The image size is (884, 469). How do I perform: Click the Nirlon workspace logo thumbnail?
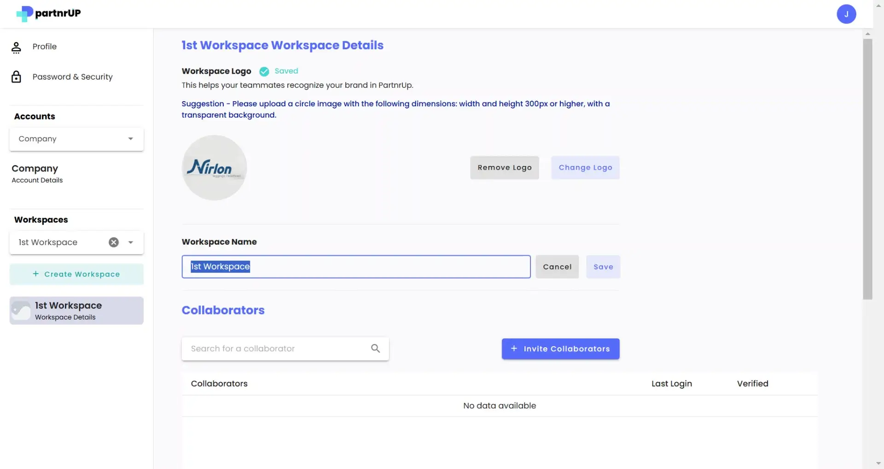click(x=214, y=167)
